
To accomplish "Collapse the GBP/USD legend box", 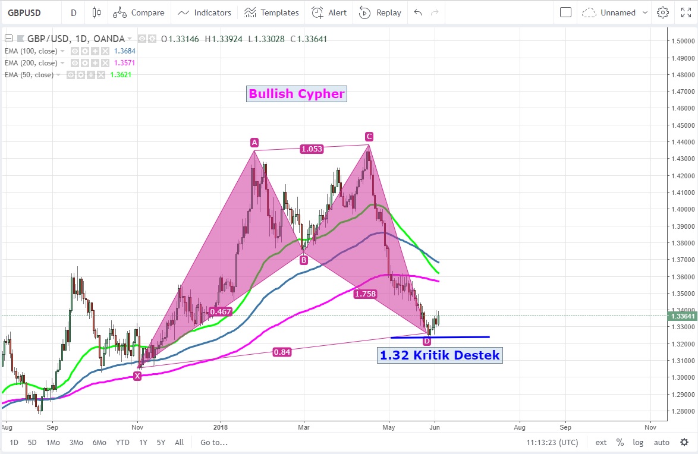I will click(8, 39).
